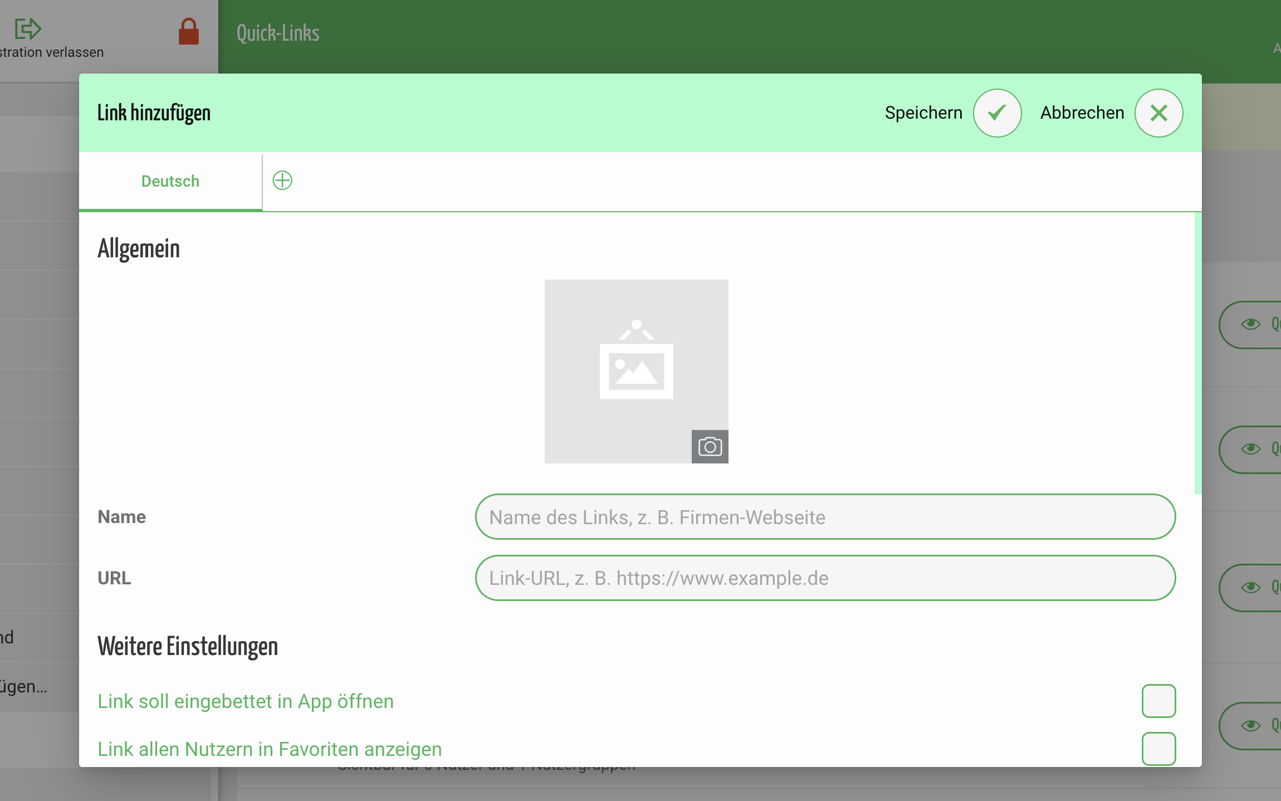Viewport: 1281px width, 801px height.
Task: Click the link image placeholder thumbnail
Action: (x=636, y=371)
